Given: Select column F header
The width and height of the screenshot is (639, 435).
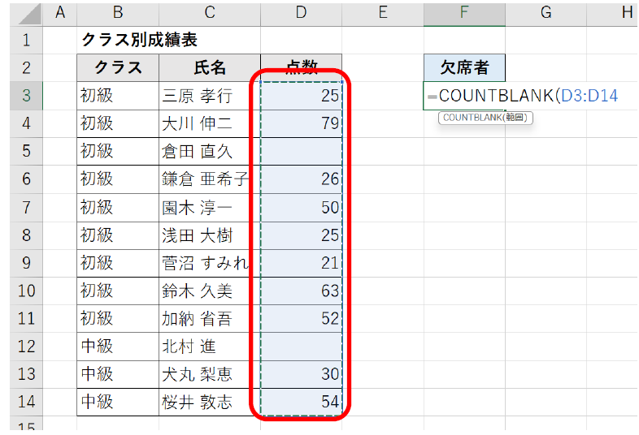Looking at the screenshot, I should (x=464, y=12).
